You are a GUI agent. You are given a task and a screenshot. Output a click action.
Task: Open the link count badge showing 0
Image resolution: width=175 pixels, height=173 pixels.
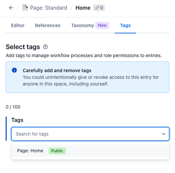click(x=99, y=8)
